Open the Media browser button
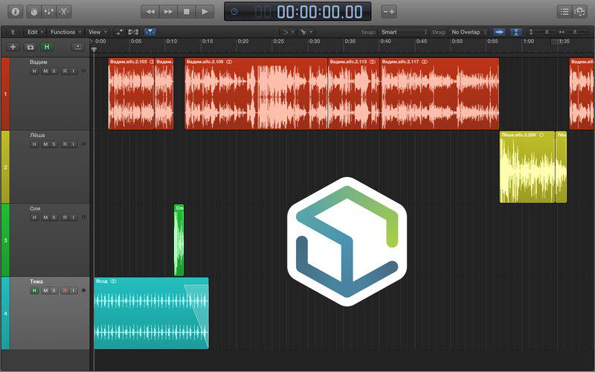Image resolution: width=595 pixels, height=372 pixels. pos(579,12)
